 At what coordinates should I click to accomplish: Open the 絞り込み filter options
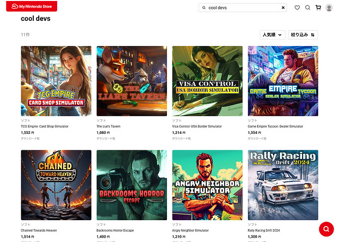303,35
